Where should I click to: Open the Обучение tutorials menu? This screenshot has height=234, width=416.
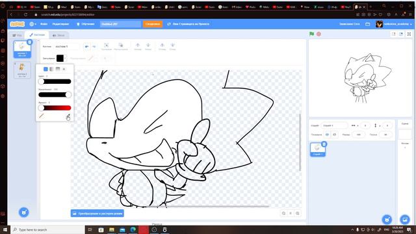[x=85, y=24]
